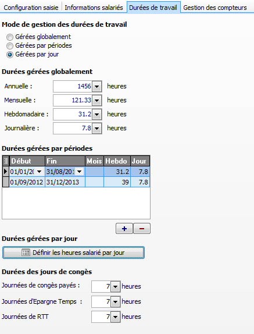Switch to Configuration saisie tab
Viewport: 254px width, 334px height.
pyautogui.click(x=31, y=8)
